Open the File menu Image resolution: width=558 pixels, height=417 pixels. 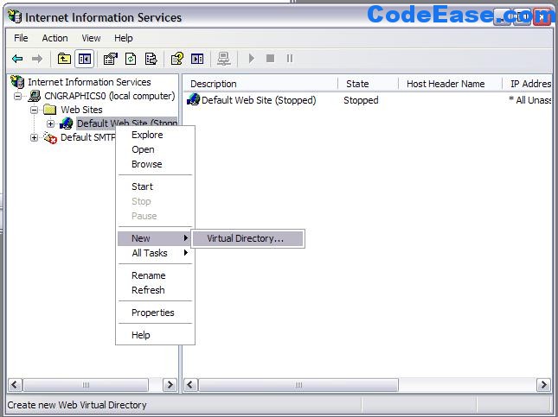21,38
